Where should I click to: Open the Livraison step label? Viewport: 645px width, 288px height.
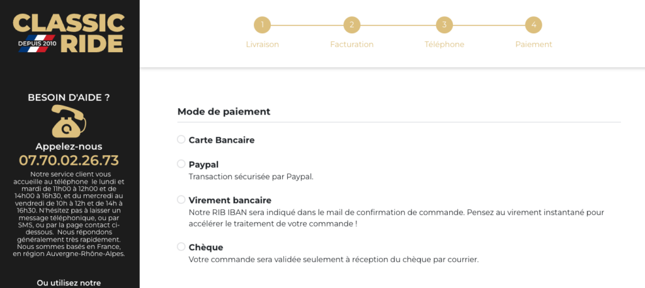263,45
